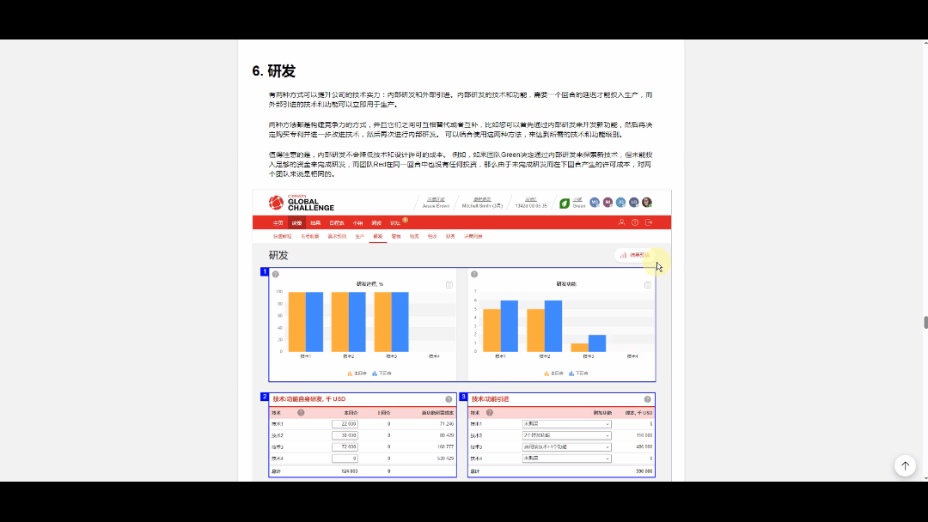Click the 技术4 in-house investment input
Screen dimensions: 928x522
coord(345,458)
